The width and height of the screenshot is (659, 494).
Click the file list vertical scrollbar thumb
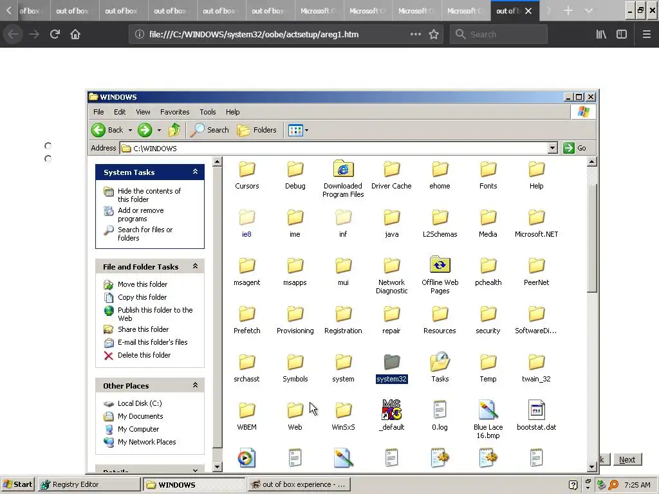(592, 238)
